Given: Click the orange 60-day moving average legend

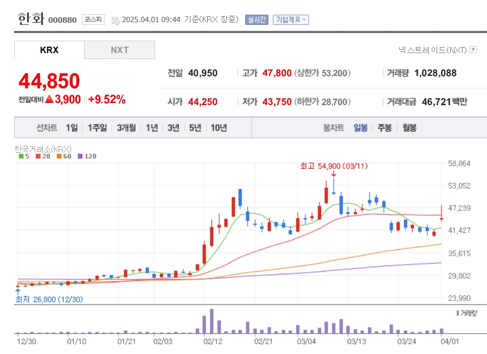Looking at the screenshot, I should (64, 156).
